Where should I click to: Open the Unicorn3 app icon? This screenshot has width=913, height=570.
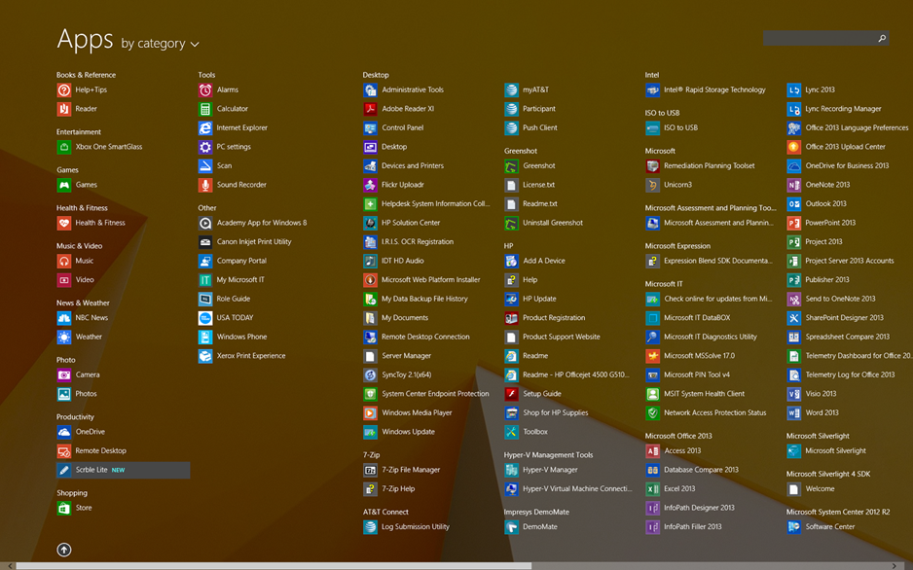coord(653,185)
